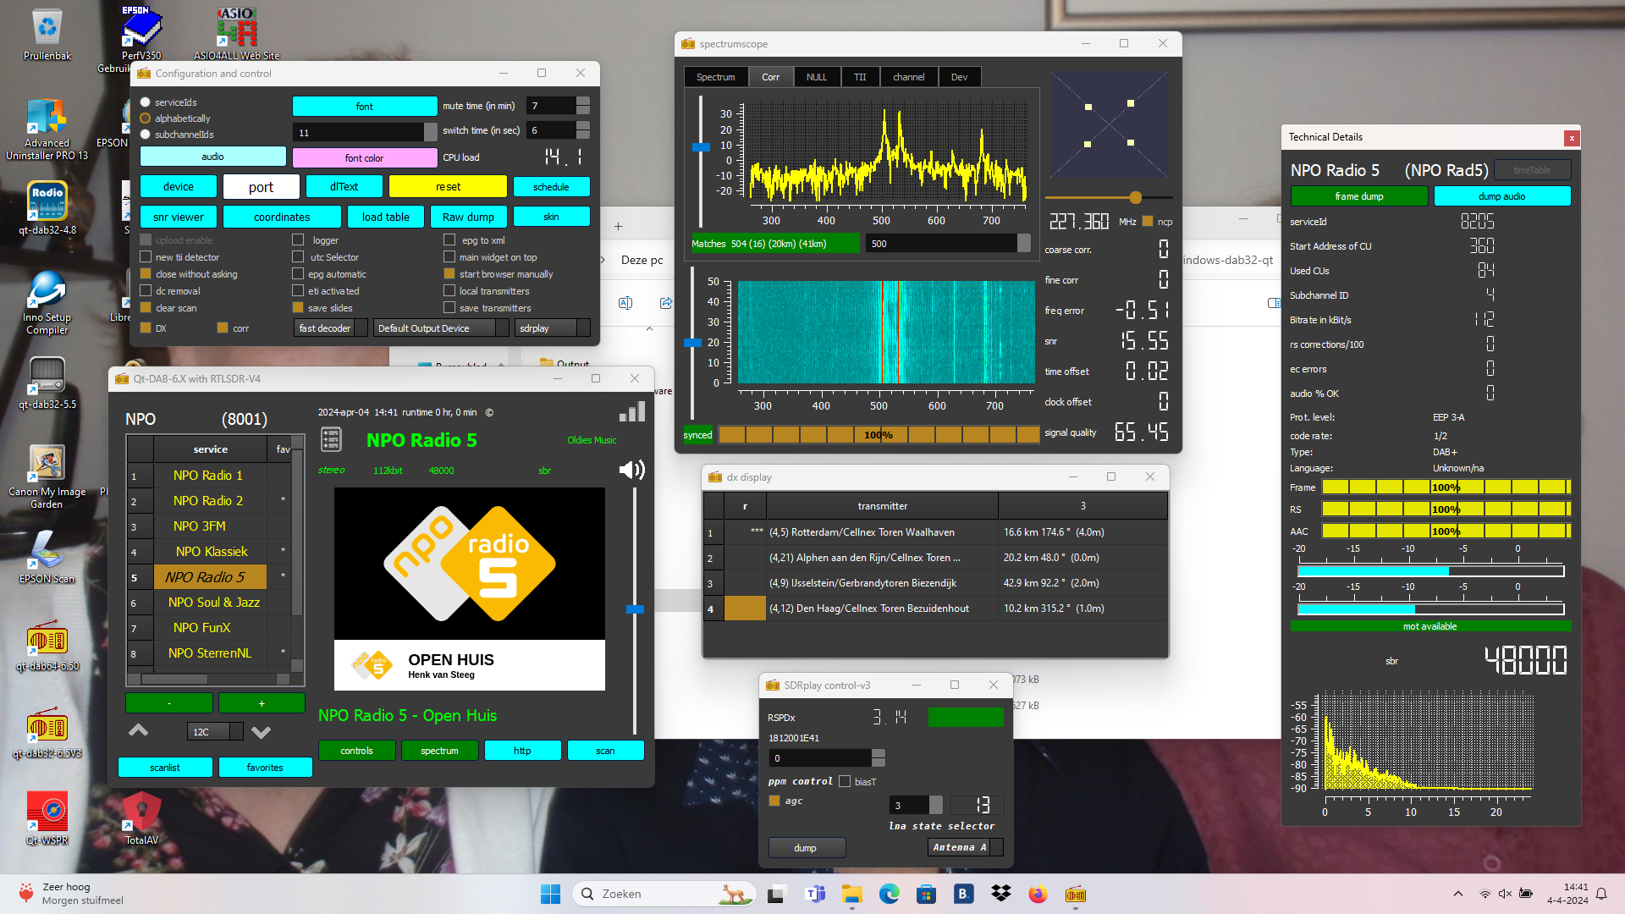Adjust the mute time spinbox
1625x914 pixels.
point(558,106)
